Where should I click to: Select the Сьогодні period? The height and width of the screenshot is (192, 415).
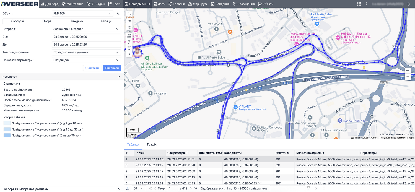click(x=18, y=21)
